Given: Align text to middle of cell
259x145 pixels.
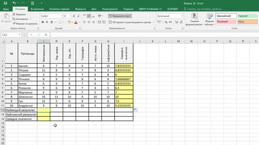Looking at the screenshot, I should (89, 16).
